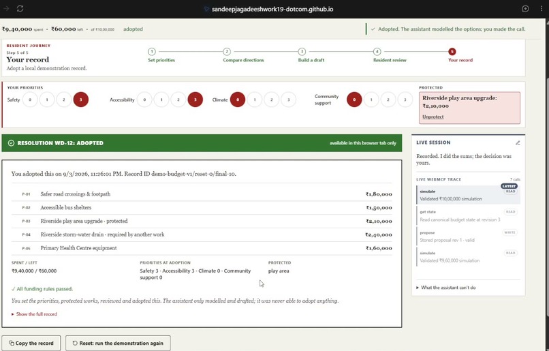Go to step 1 Set priorities
The image size is (549, 351).
(x=161, y=55)
